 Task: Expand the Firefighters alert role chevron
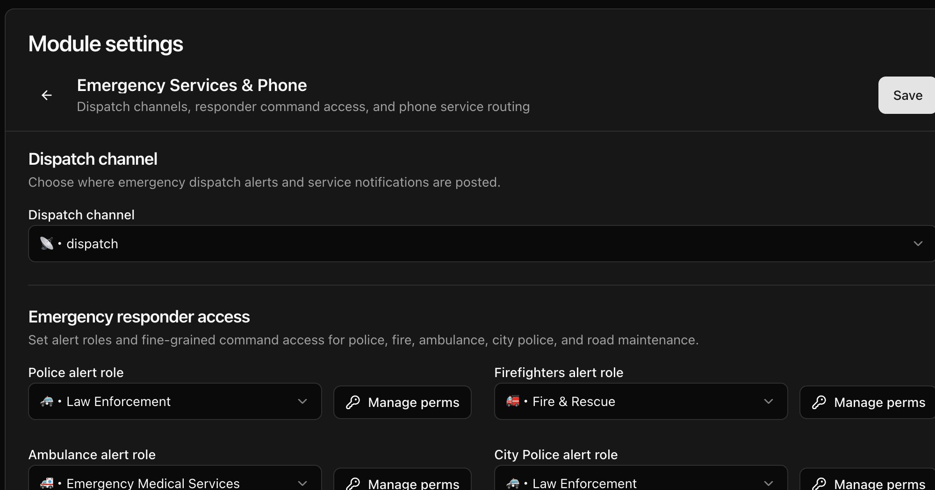769,401
